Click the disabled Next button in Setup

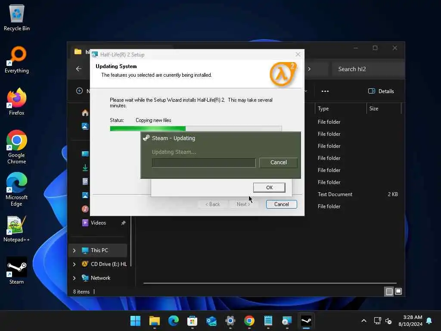243,204
